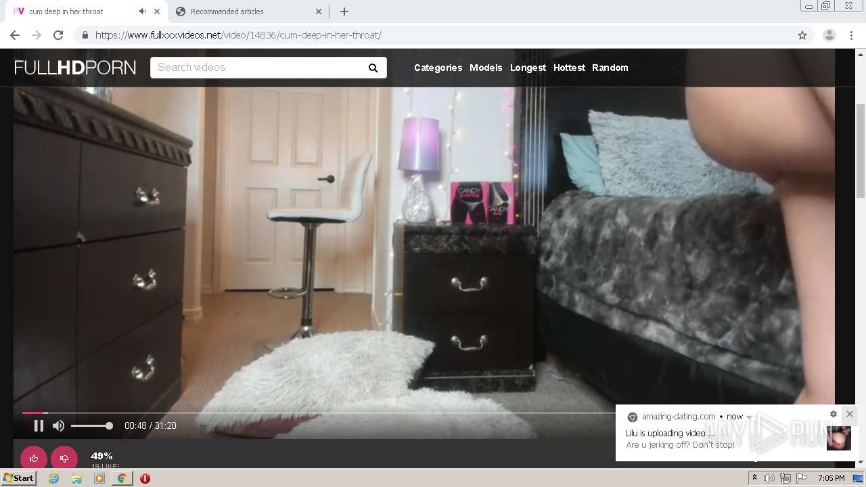Click the browser forward arrow
Viewport: 866px width, 487px height.
(37, 35)
